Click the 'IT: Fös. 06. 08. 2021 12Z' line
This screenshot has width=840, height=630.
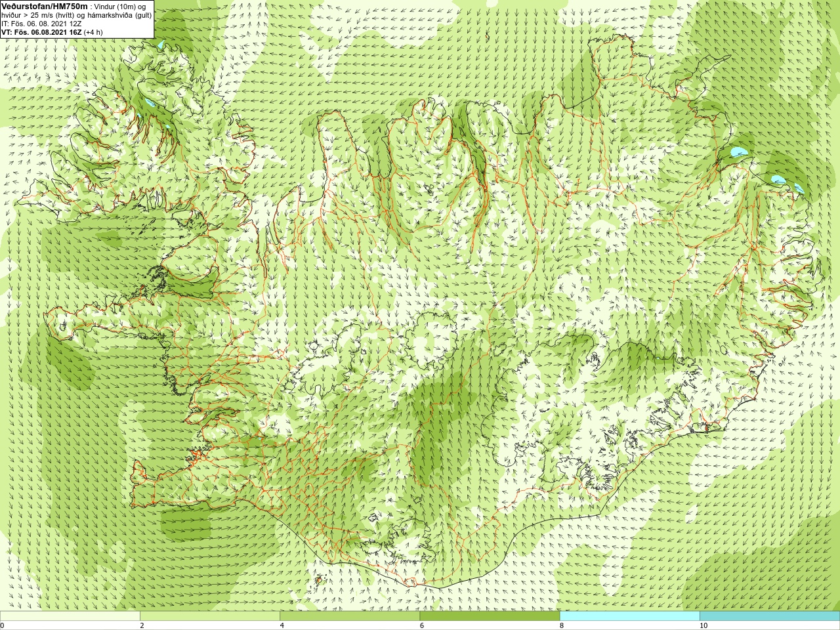pyautogui.click(x=41, y=23)
